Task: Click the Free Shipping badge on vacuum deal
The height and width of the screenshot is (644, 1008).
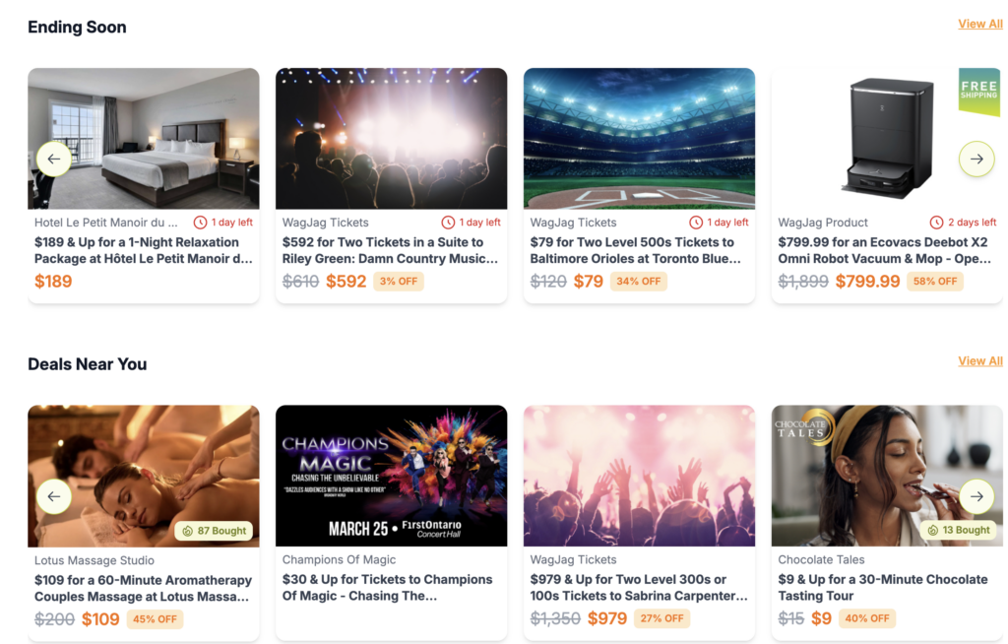Action: 978,92
